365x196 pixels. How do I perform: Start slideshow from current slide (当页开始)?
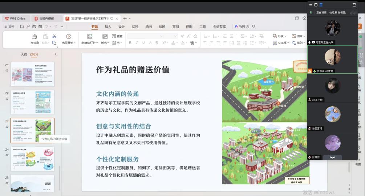click(68, 37)
